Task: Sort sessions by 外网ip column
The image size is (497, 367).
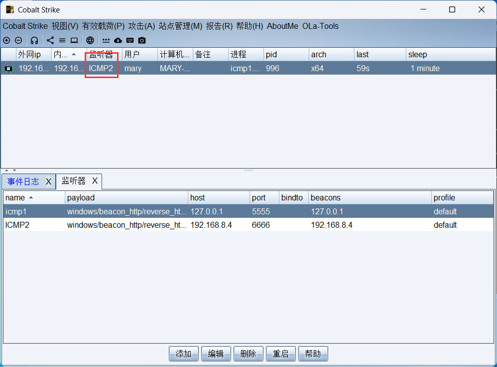Action: click(34, 54)
